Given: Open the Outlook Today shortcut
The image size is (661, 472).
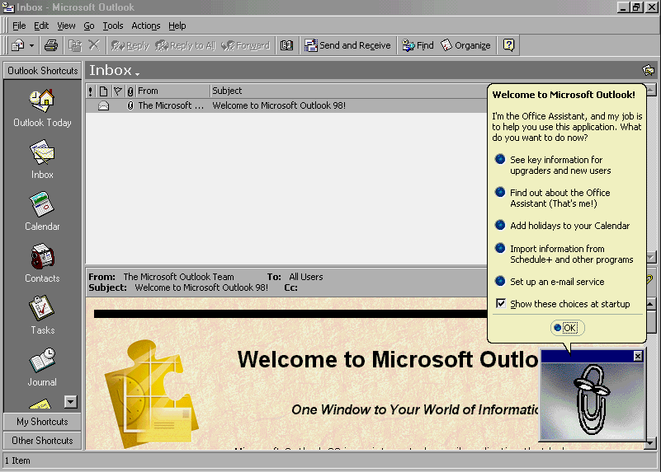Looking at the screenshot, I should pos(42,109).
